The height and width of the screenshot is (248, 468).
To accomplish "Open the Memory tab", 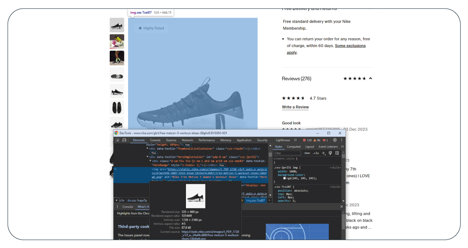I will coord(226,140).
